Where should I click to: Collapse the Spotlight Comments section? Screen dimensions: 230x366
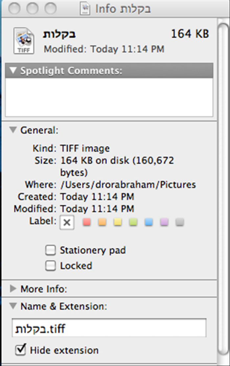tap(13, 70)
